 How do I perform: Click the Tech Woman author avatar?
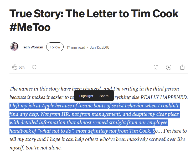pyautogui.click(x=14, y=47)
